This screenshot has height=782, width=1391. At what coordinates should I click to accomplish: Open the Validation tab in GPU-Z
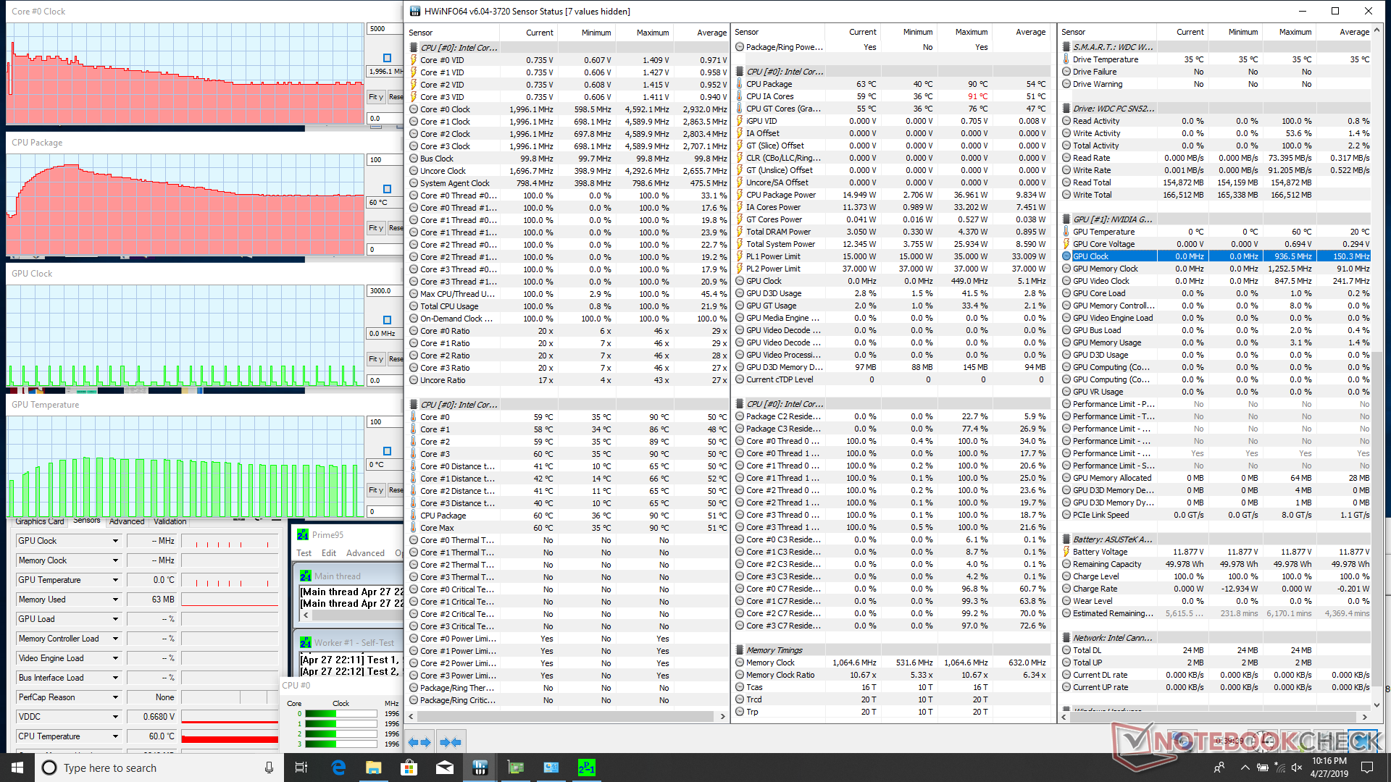(170, 521)
